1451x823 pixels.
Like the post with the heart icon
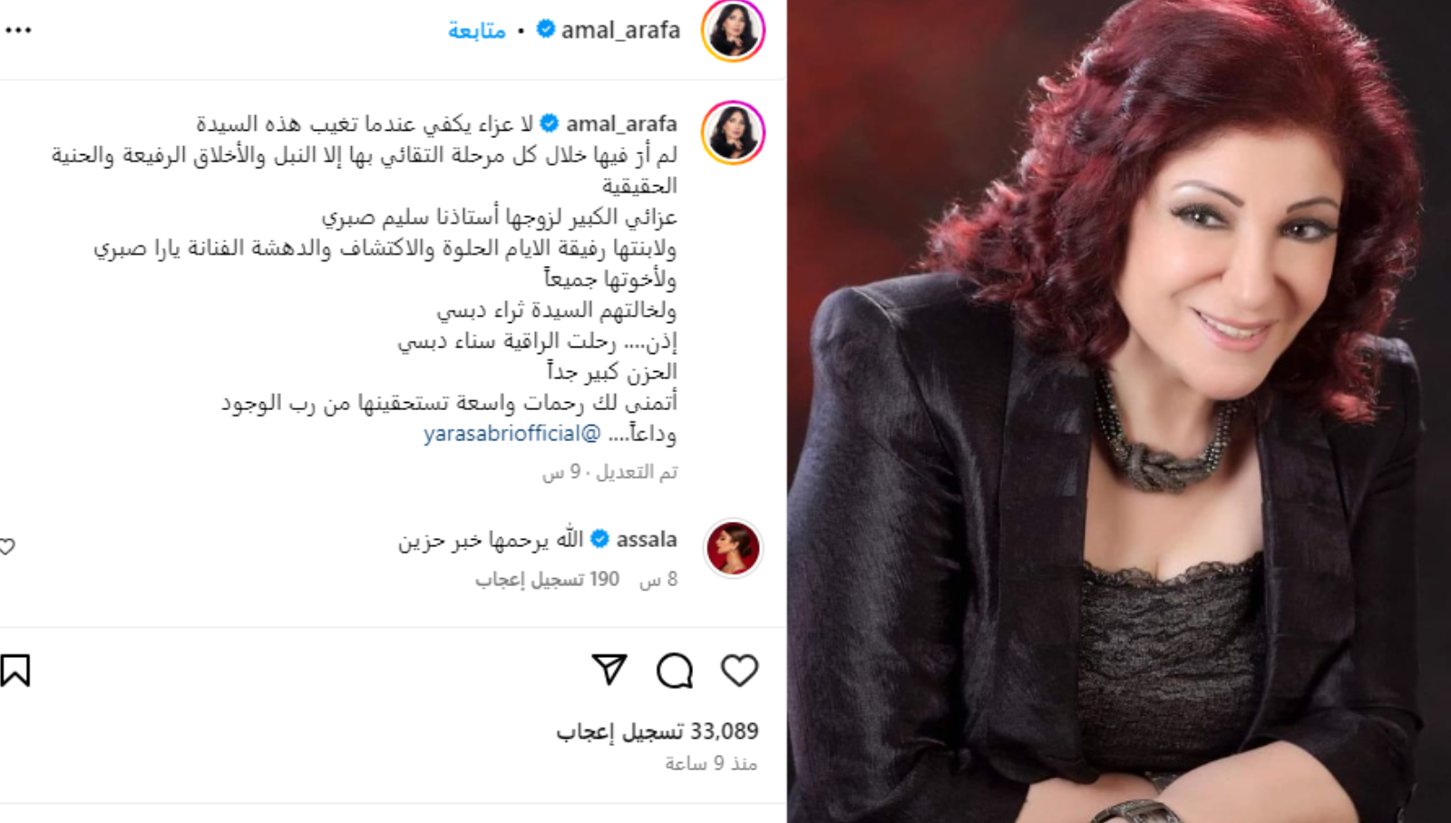click(x=739, y=671)
